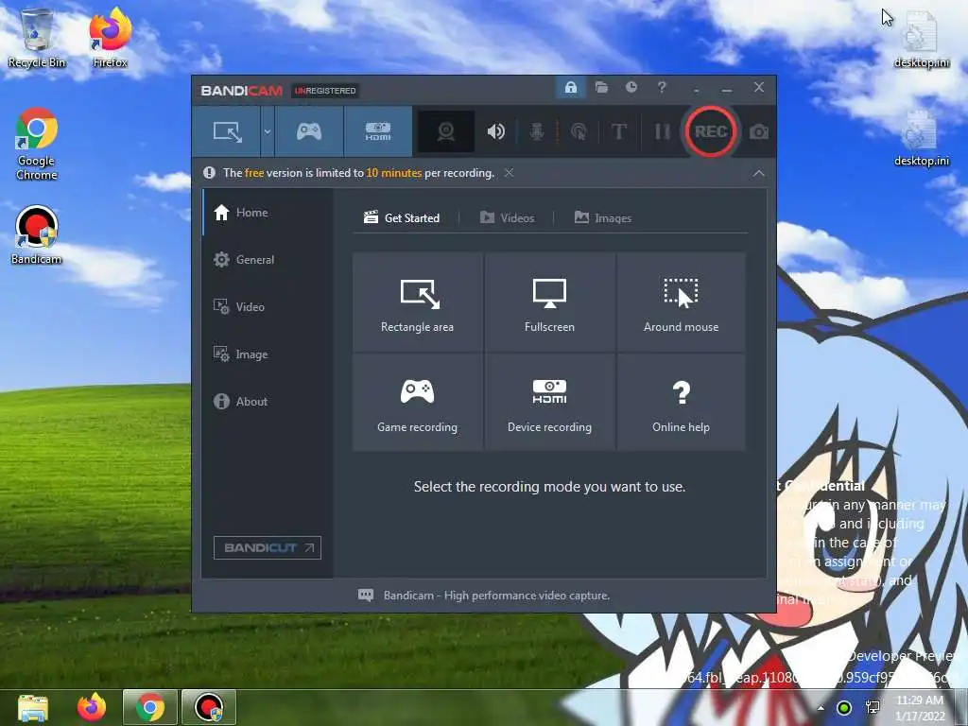The width and height of the screenshot is (968, 726).
Task: Select the Firefox desktop shortcut
Action: coord(110,38)
